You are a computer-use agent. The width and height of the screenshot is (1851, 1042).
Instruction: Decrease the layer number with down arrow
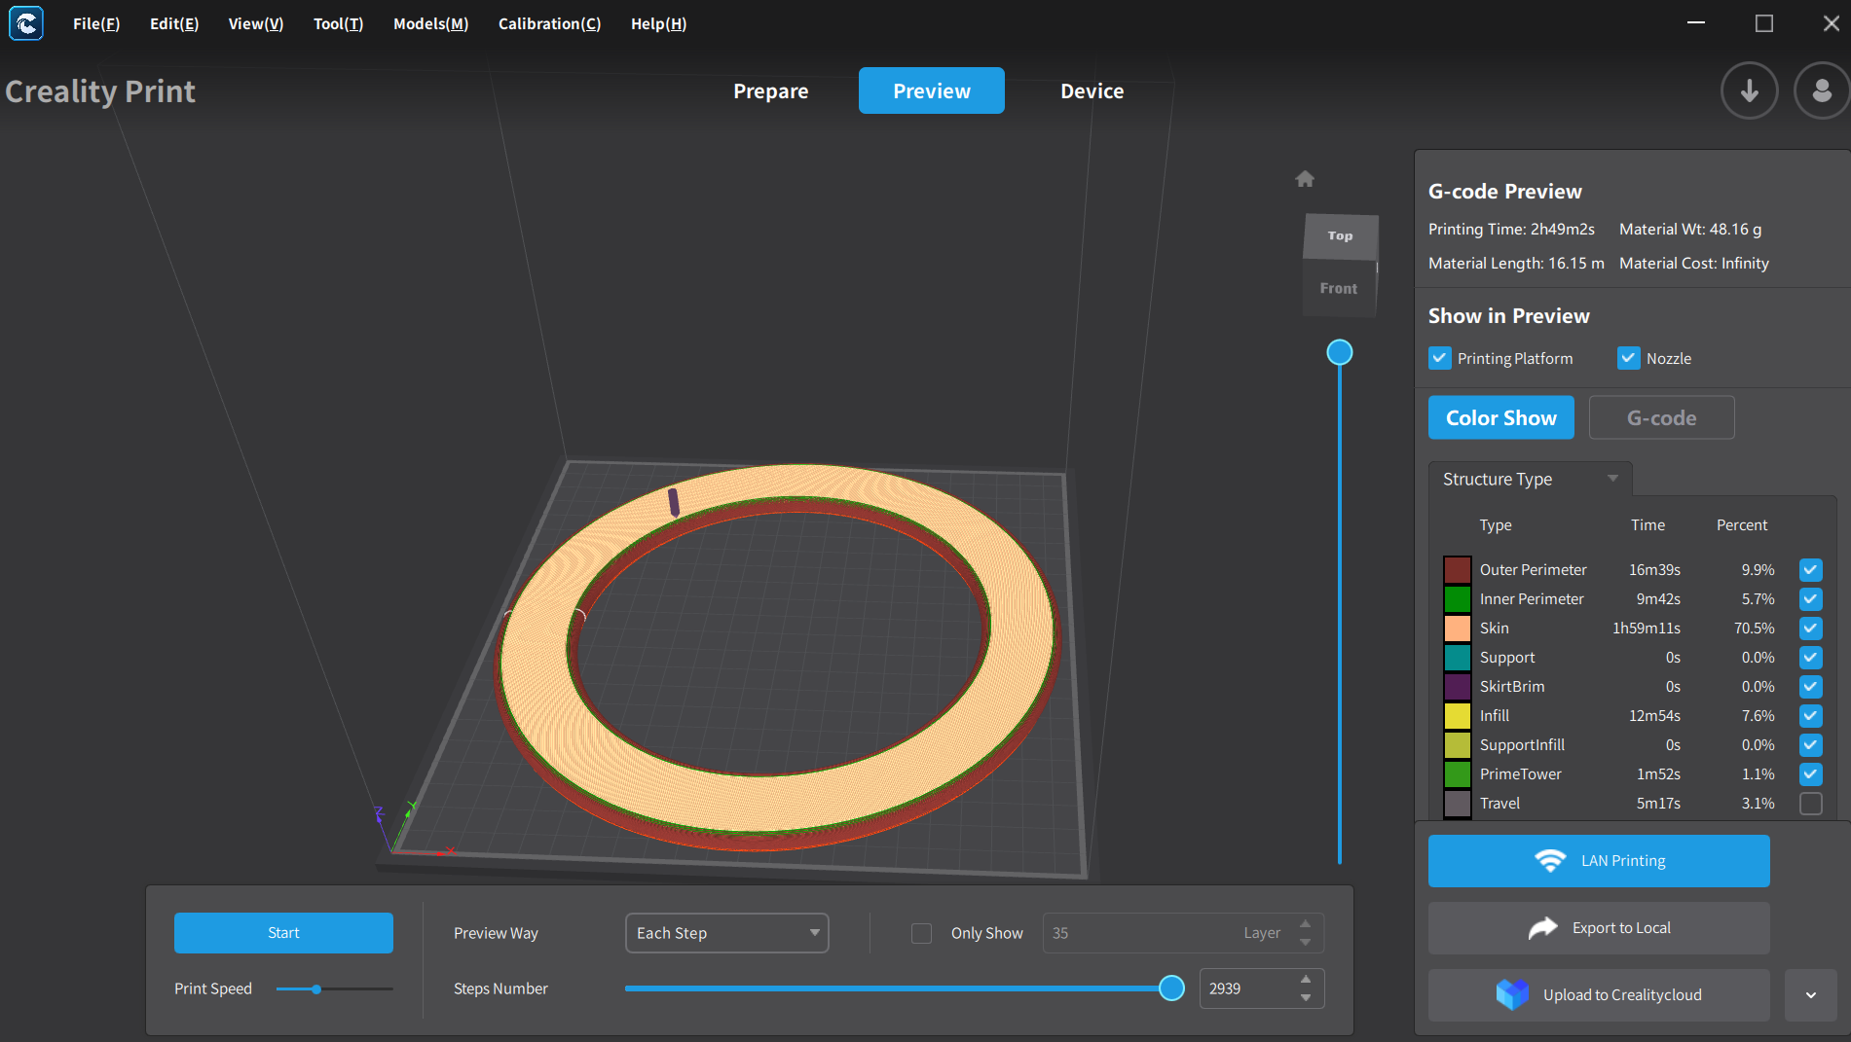click(1306, 943)
